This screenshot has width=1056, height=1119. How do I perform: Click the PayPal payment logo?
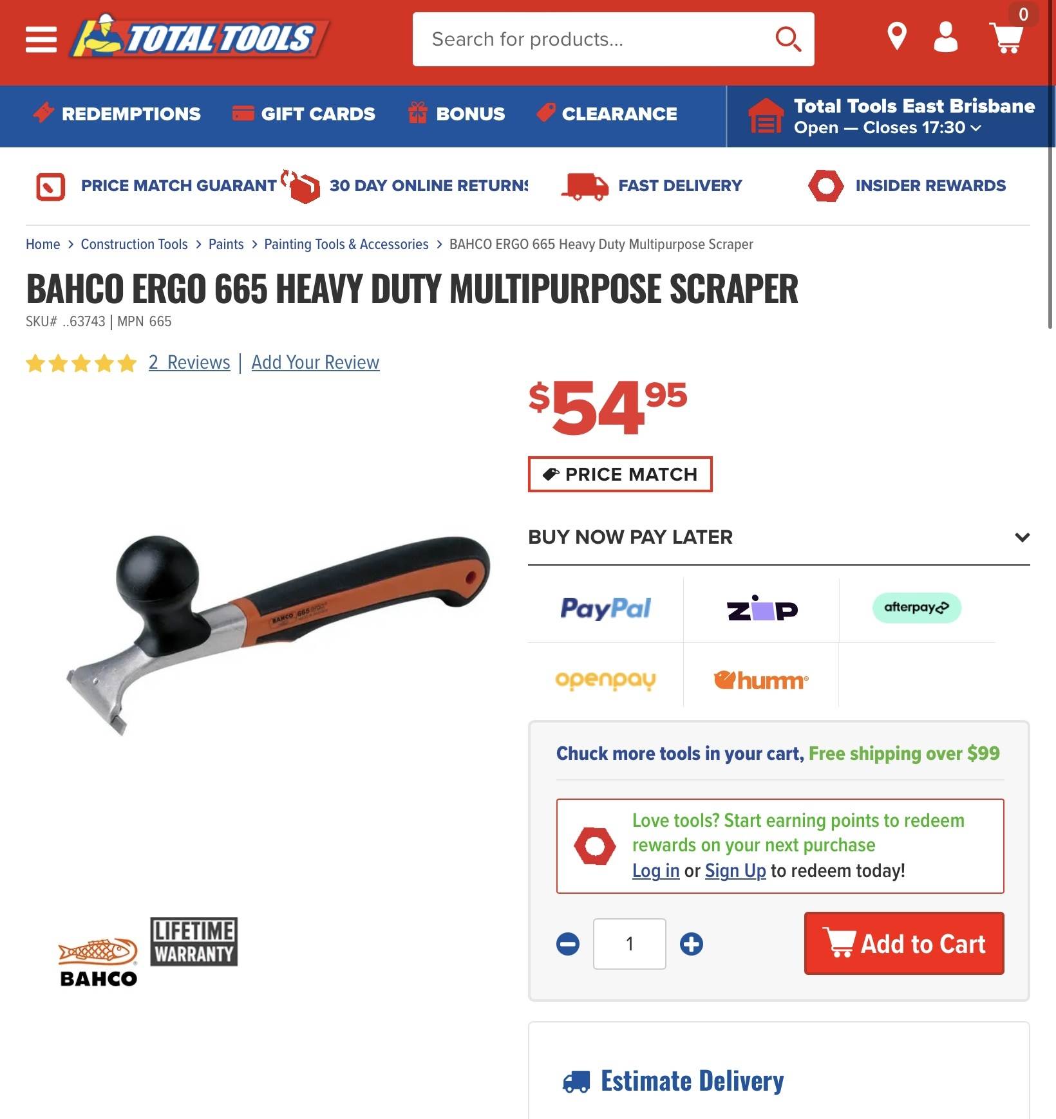pyautogui.click(x=605, y=608)
